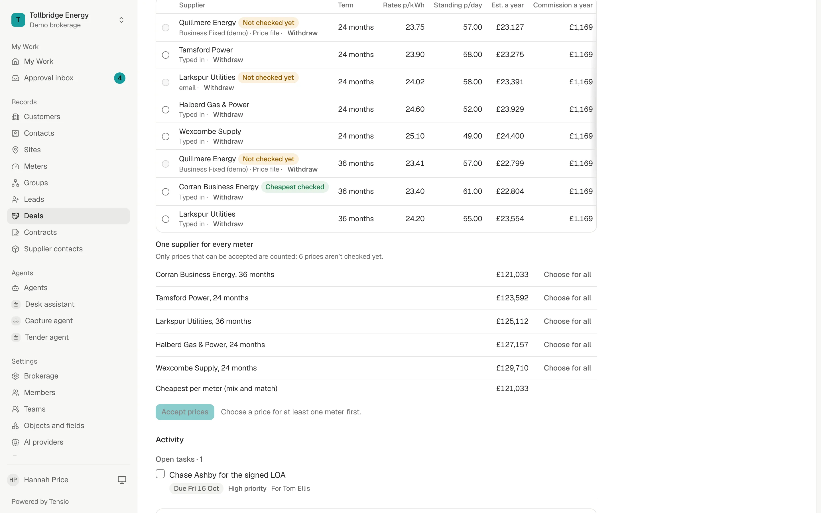Withdraw the Halberd Gas & Power price
This screenshot has height=513, width=821.
228,115
